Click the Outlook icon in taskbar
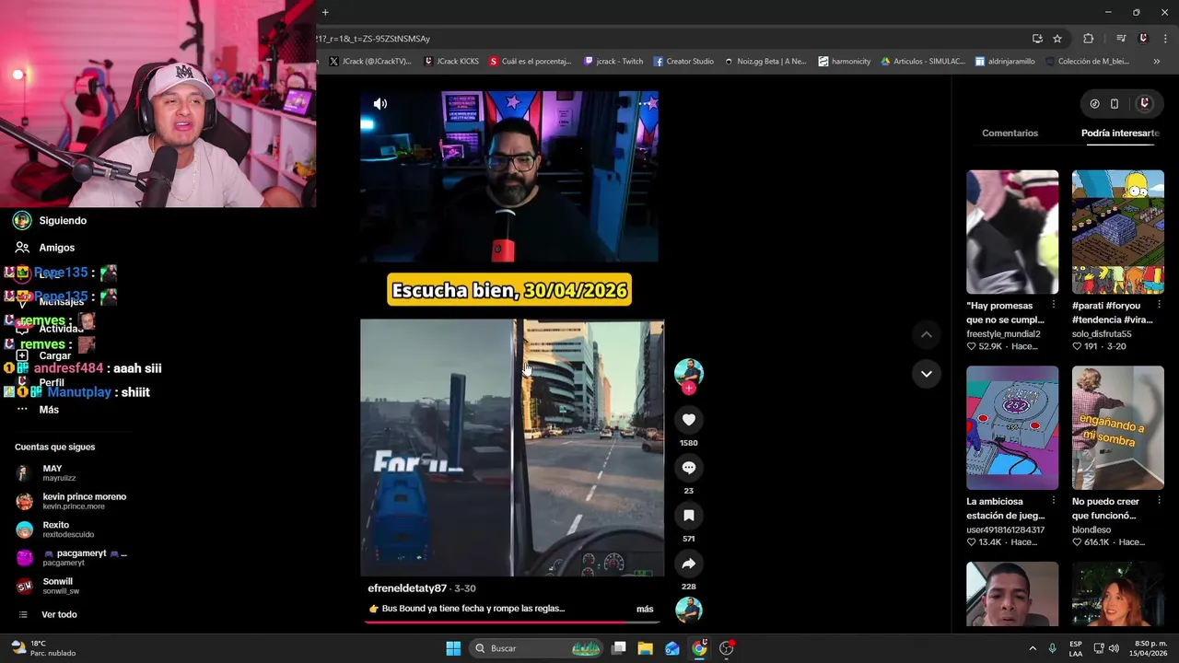Screen dimensions: 1179x663 click(672, 648)
